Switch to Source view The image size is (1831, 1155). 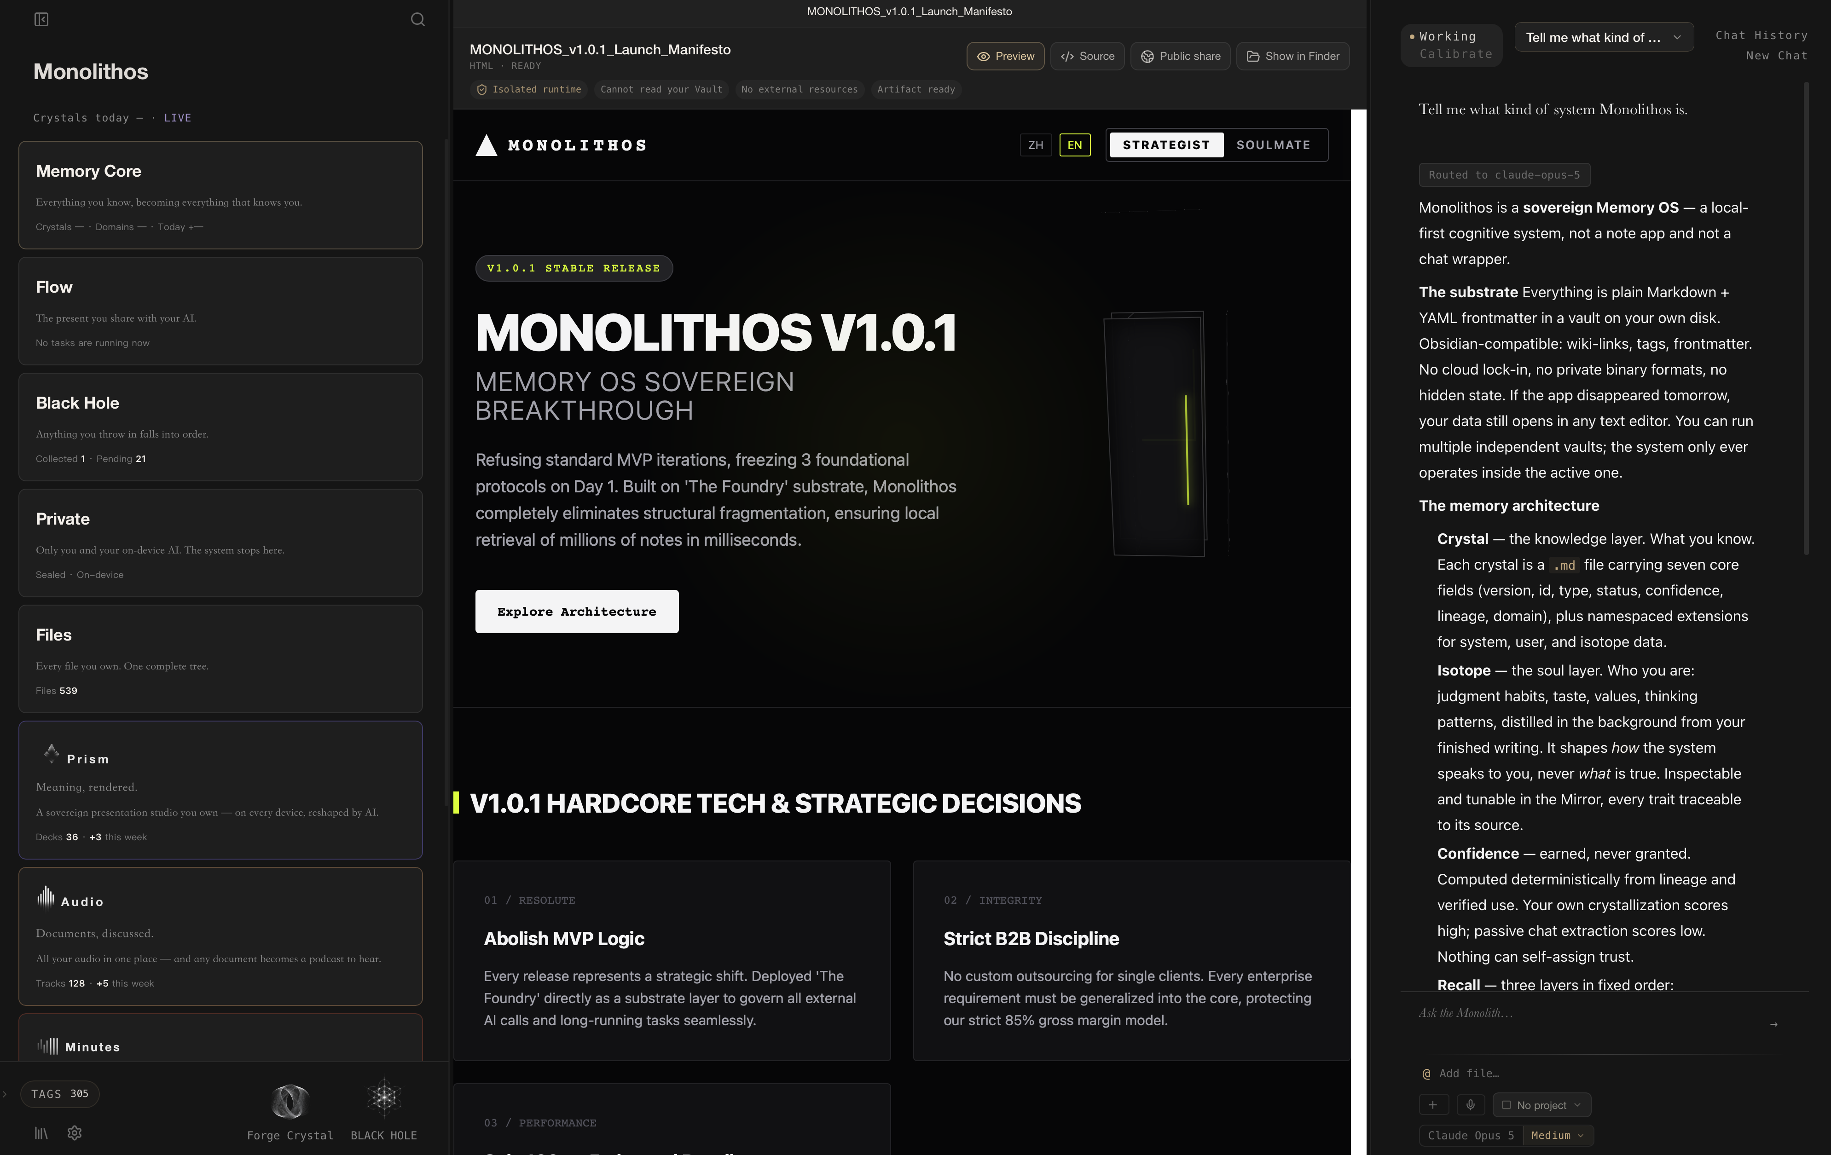click(1087, 56)
